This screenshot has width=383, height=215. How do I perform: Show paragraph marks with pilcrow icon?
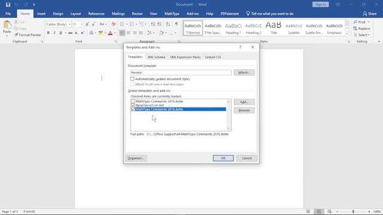(177, 24)
